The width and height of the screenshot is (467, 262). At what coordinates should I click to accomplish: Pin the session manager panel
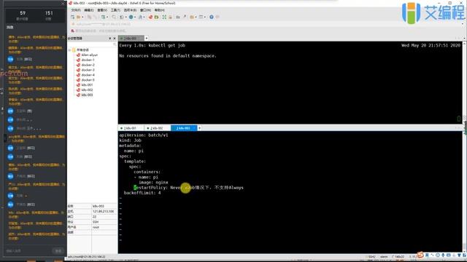(110, 39)
